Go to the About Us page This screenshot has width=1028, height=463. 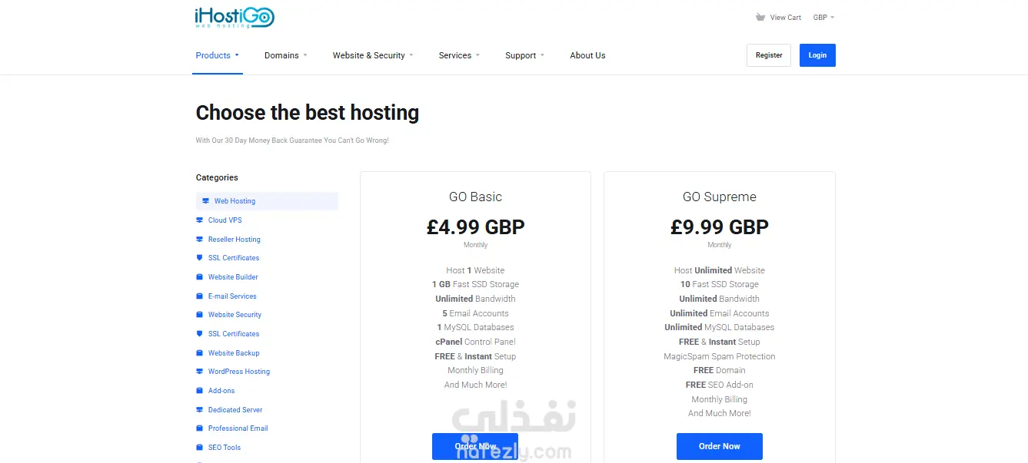point(587,55)
